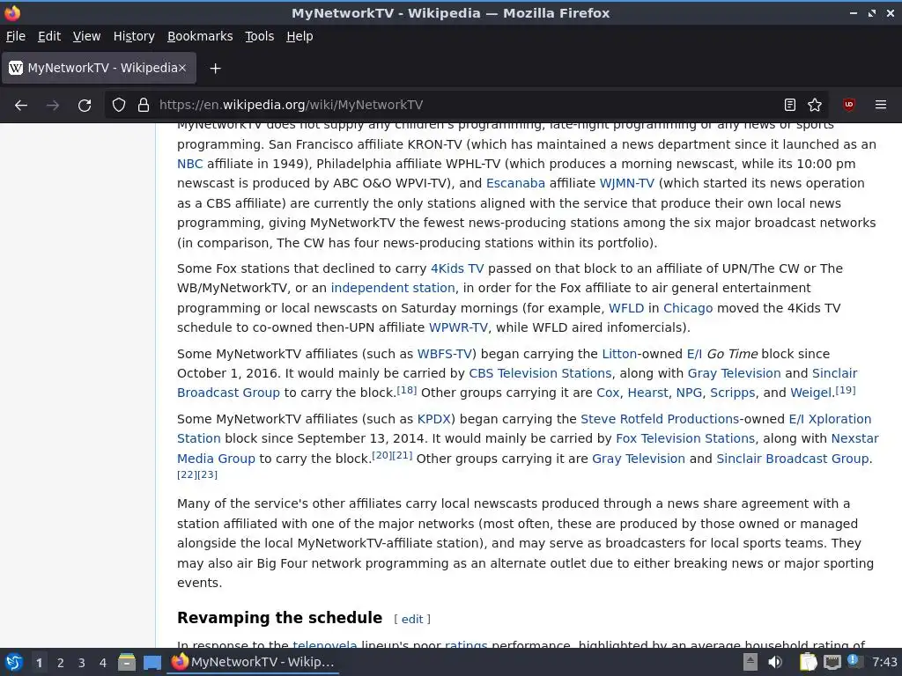The width and height of the screenshot is (902, 676).
Task: Open the 4Kids TV link
Action: click(457, 268)
